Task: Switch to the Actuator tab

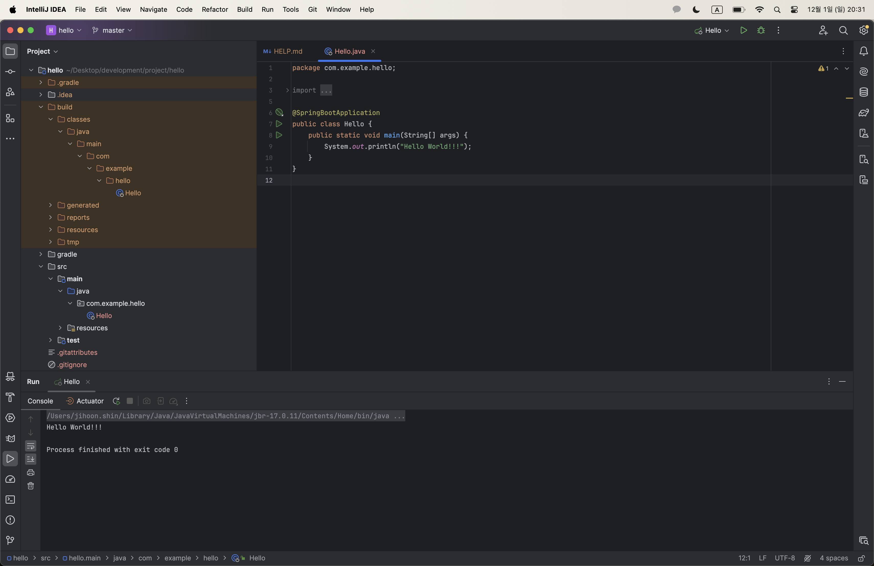Action: click(x=85, y=401)
